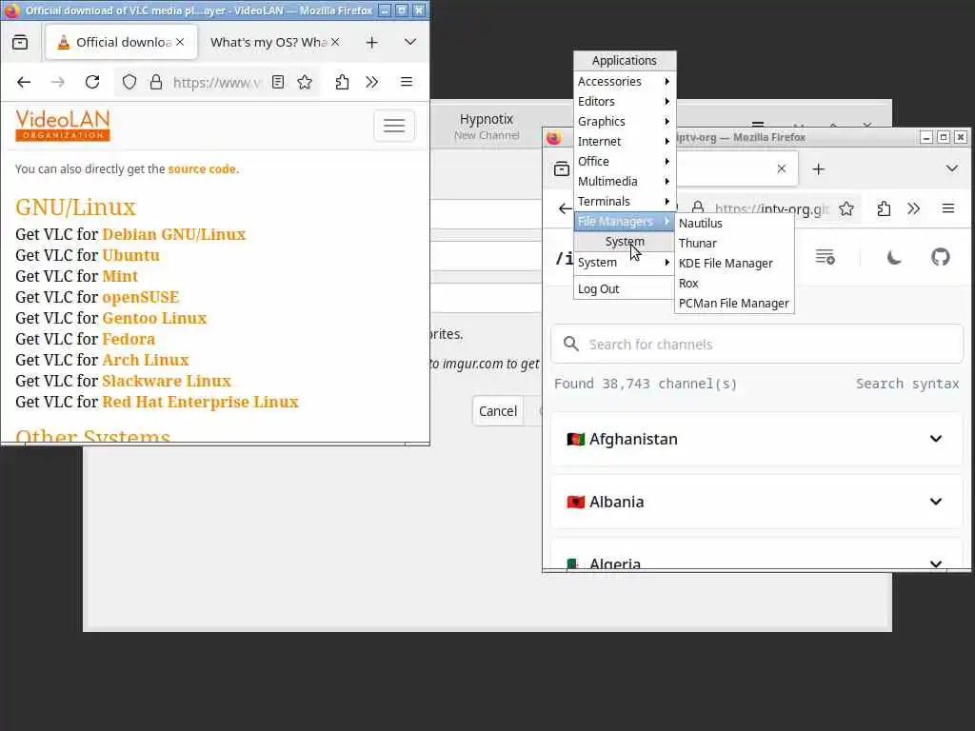Click the VideoLAN Organization logo
The height and width of the screenshot is (731, 975).
(63, 126)
